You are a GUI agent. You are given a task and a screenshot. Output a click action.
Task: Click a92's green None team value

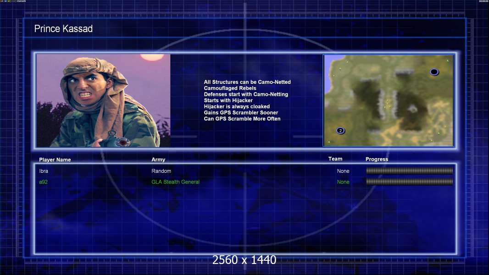point(343,182)
